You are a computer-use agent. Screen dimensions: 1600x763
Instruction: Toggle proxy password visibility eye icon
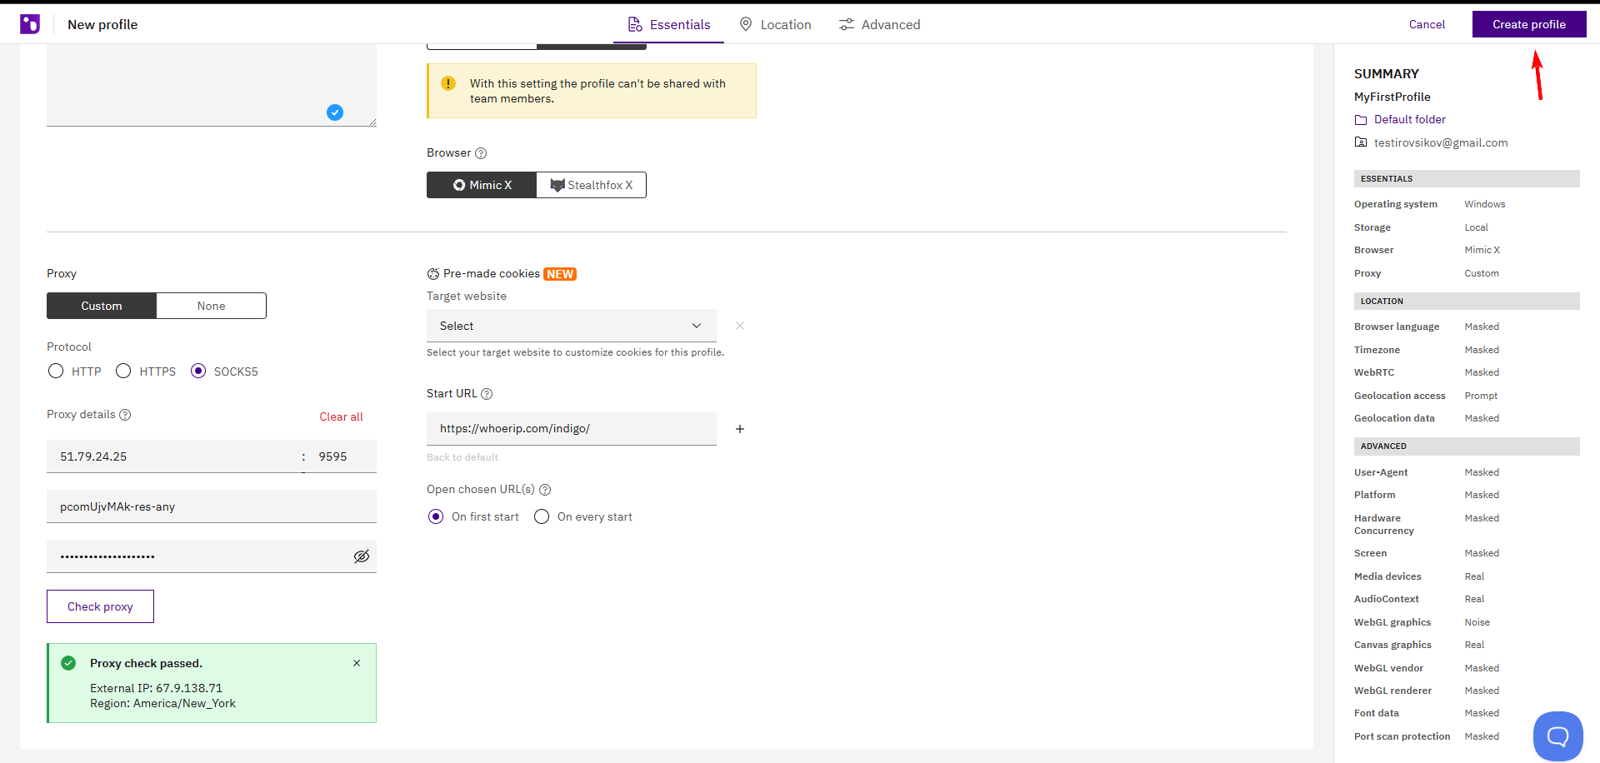[x=361, y=556]
